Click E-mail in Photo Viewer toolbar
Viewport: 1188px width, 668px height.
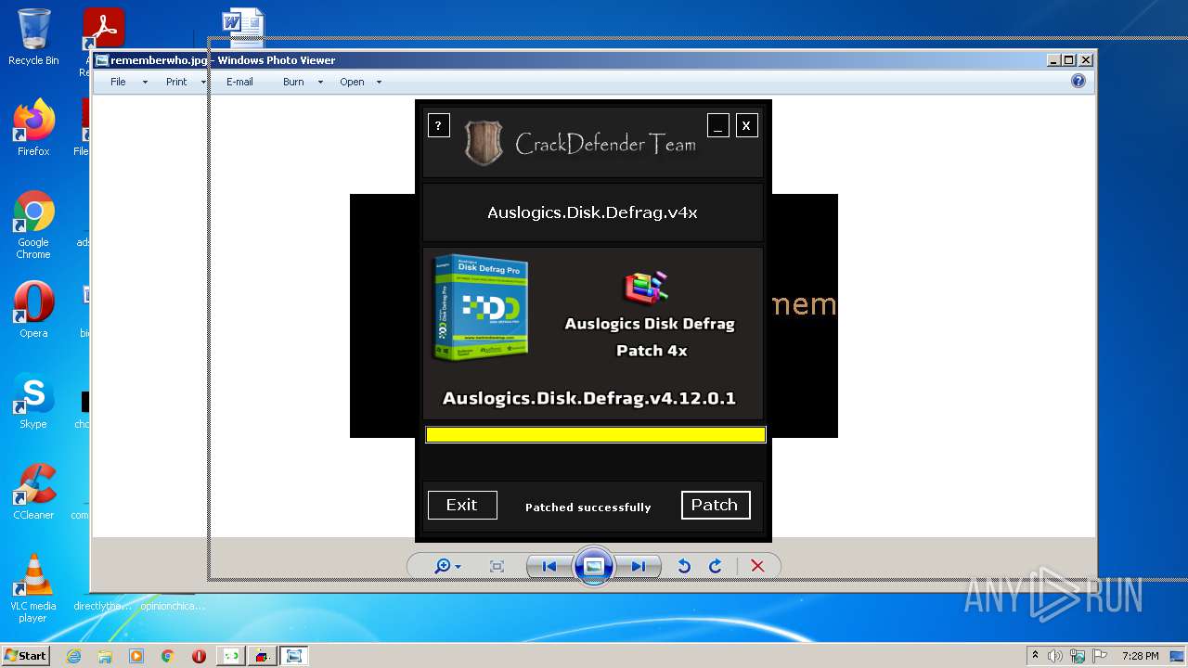pyautogui.click(x=239, y=82)
